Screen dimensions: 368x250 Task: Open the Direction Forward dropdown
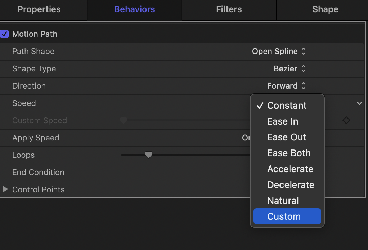point(286,86)
